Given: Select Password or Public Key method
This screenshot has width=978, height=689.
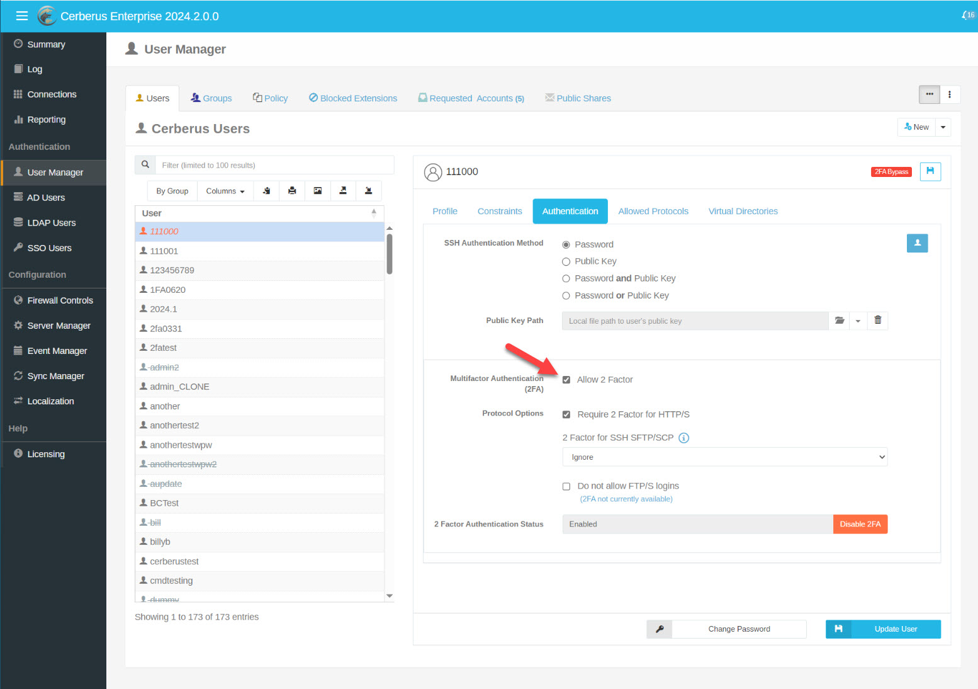Looking at the screenshot, I should [566, 295].
